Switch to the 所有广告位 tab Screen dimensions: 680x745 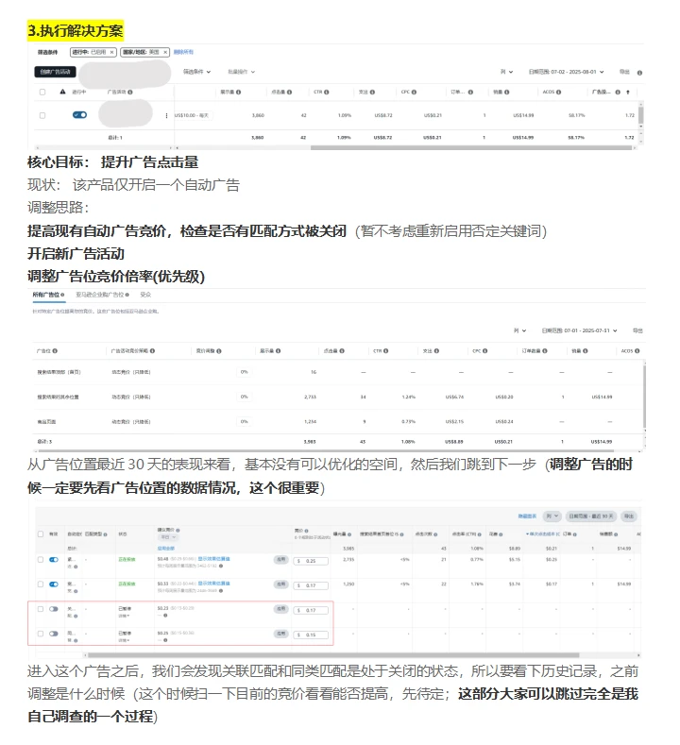48,295
